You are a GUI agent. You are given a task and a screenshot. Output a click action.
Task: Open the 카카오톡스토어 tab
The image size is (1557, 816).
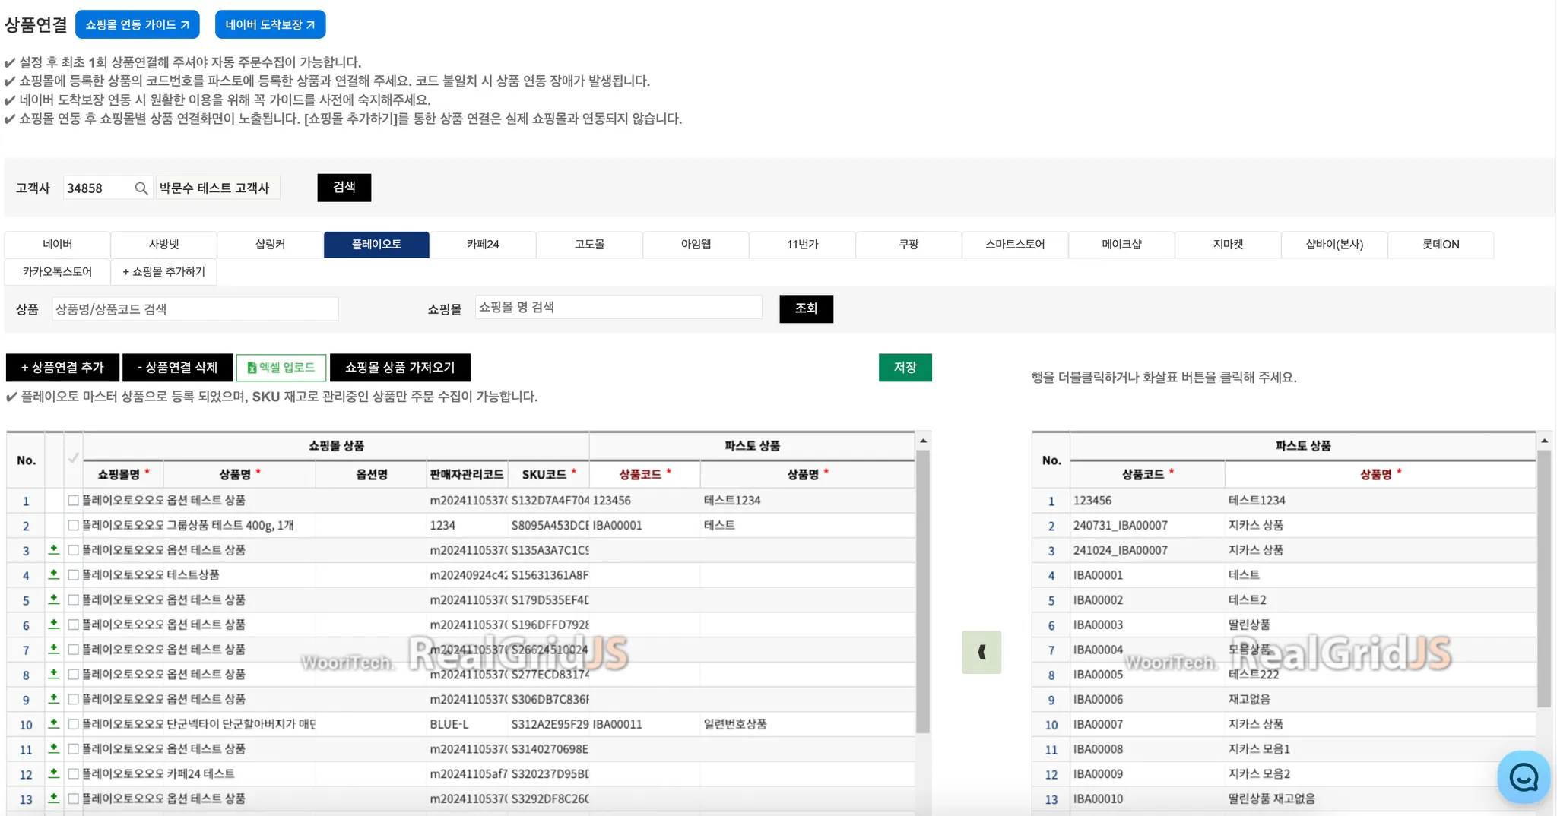point(58,272)
